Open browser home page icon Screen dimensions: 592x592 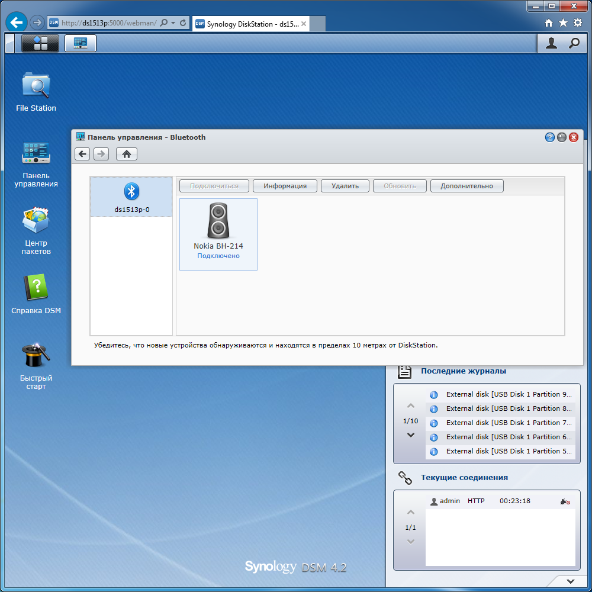coord(549,23)
